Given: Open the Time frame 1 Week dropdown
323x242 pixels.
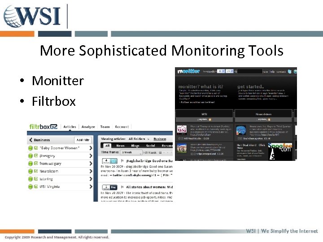Looking at the screenshot, I should coord(131,152).
